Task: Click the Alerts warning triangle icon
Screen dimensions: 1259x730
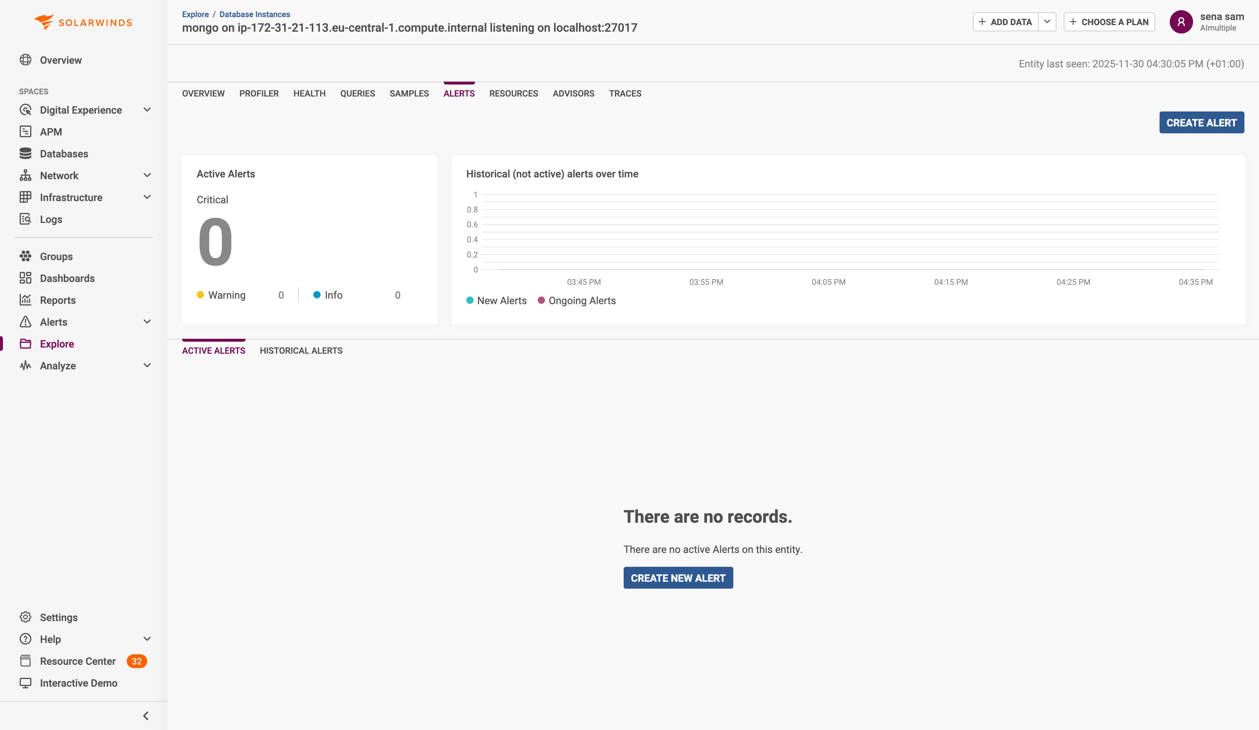Action: (26, 322)
